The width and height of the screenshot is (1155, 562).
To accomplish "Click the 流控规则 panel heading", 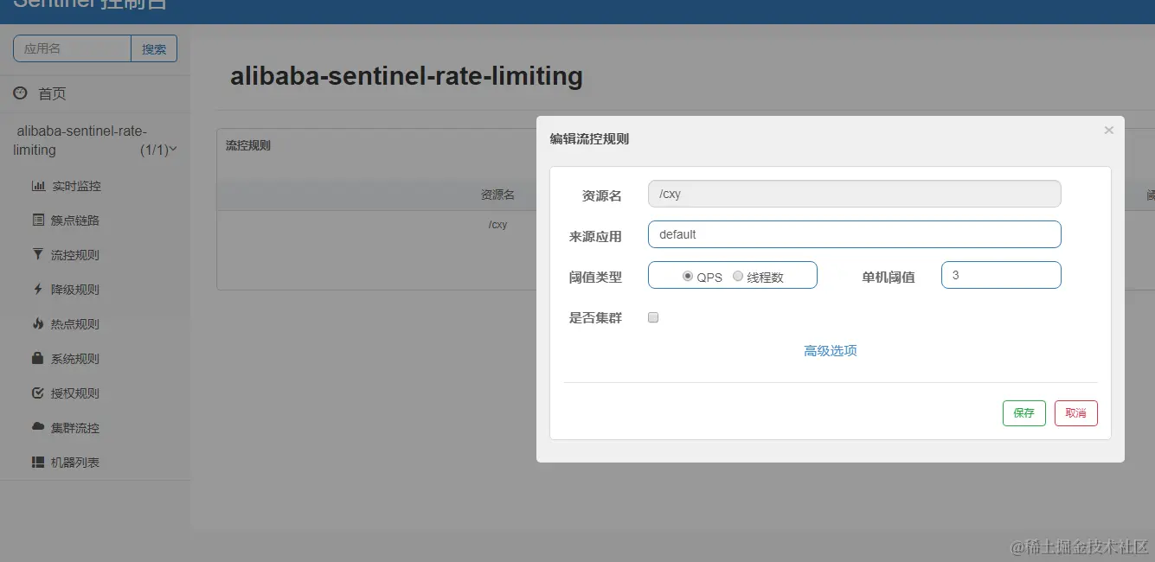I will tap(248, 145).
